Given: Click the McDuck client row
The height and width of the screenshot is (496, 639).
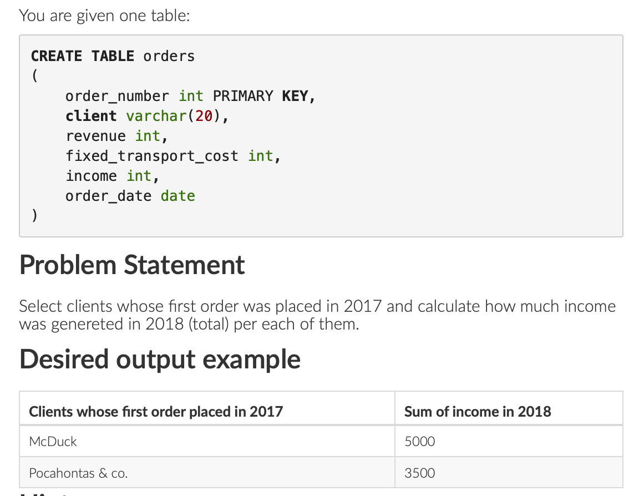Looking at the screenshot, I should pyautogui.click(x=53, y=442).
